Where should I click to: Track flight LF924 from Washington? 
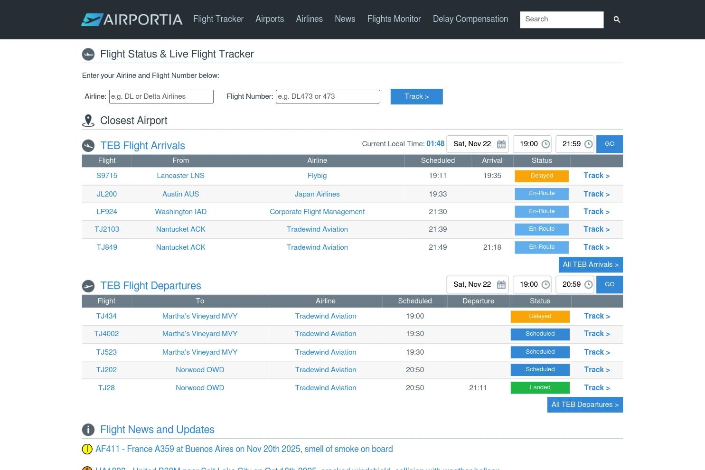point(597,212)
